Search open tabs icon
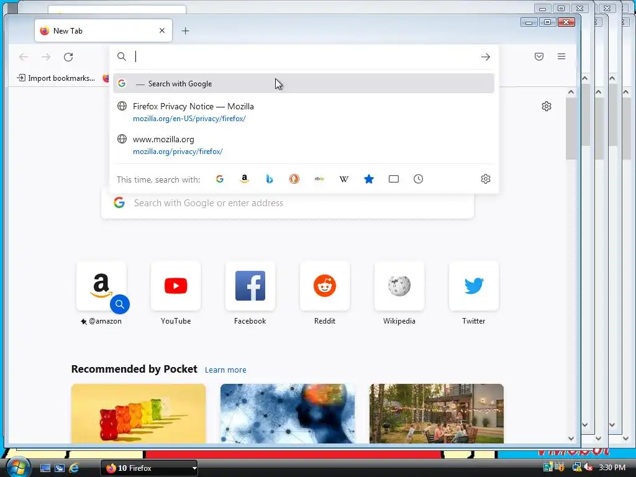 tap(393, 179)
